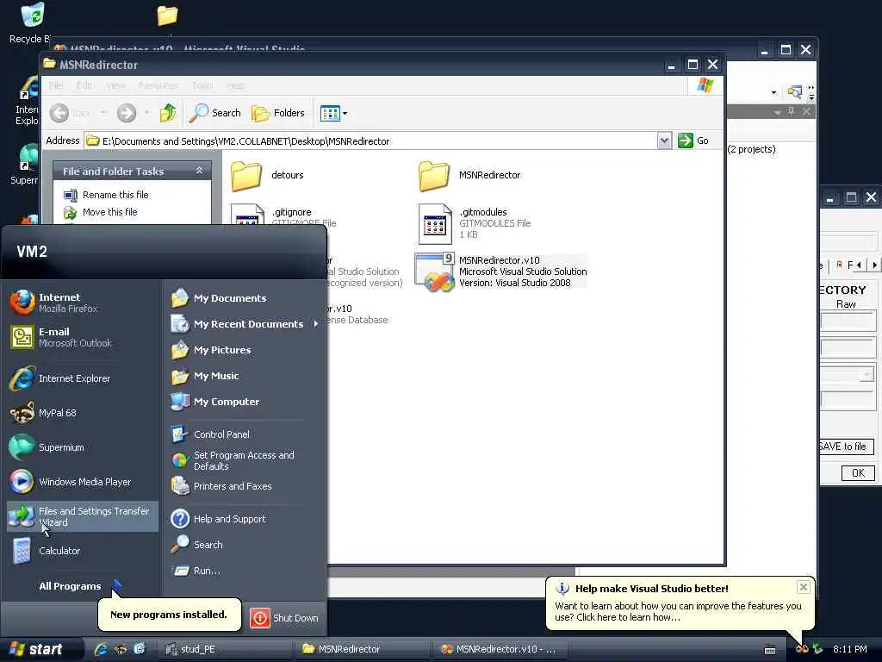The width and height of the screenshot is (882, 662).
Task: Open the folder icon on the desktop
Action: [167, 16]
